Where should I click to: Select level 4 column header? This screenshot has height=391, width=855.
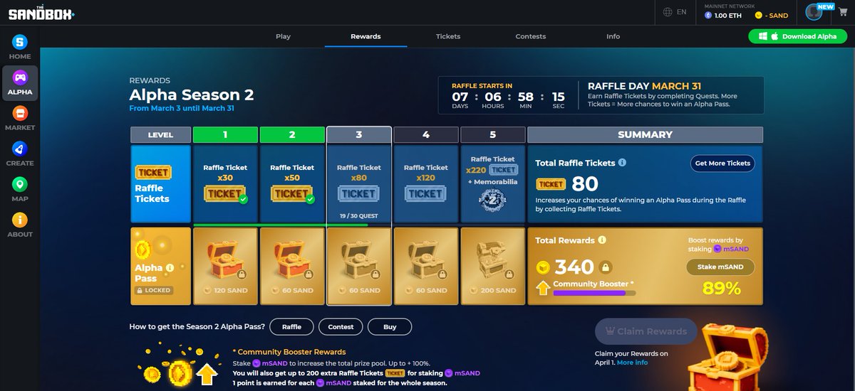pyautogui.click(x=425, y=134)
